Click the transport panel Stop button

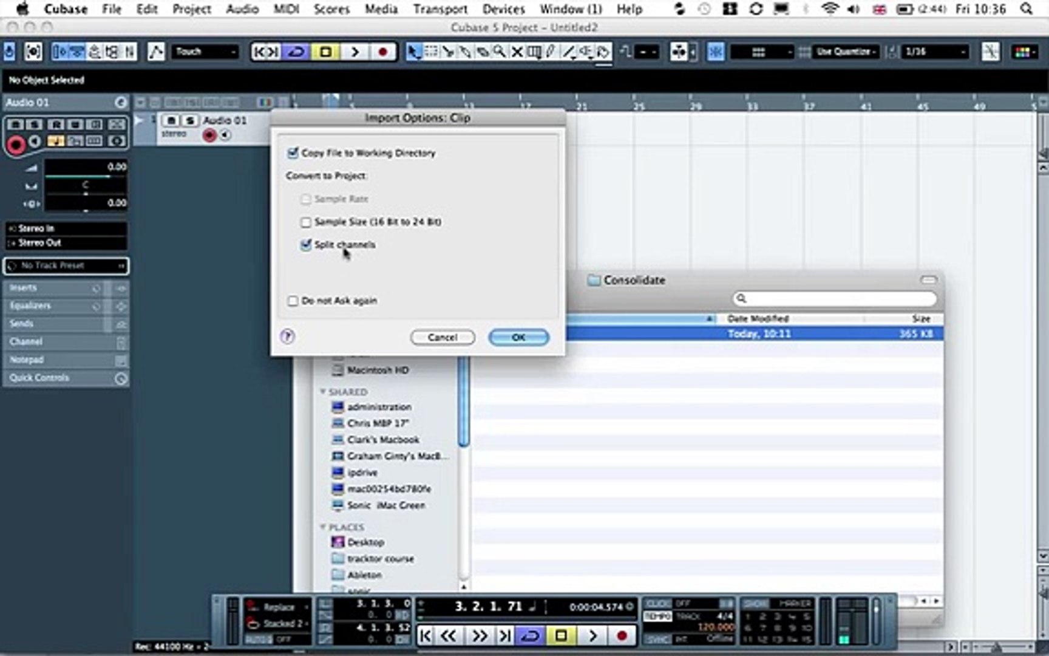[x=561, y=636]
